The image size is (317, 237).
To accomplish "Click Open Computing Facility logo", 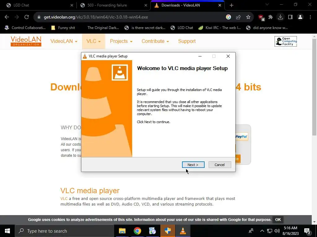I will (286, 41).
